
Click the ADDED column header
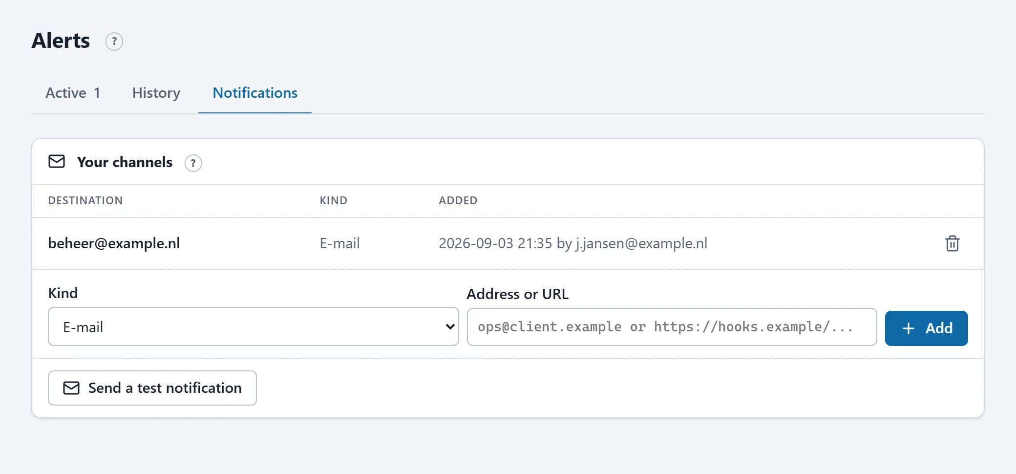coord(458,201)
